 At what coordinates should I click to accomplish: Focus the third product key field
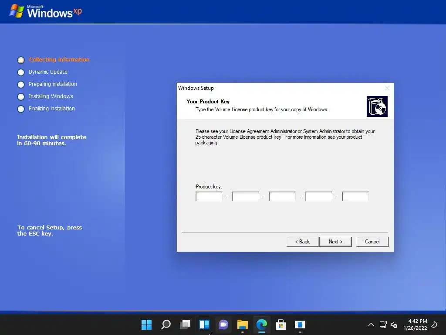(282, 196)
